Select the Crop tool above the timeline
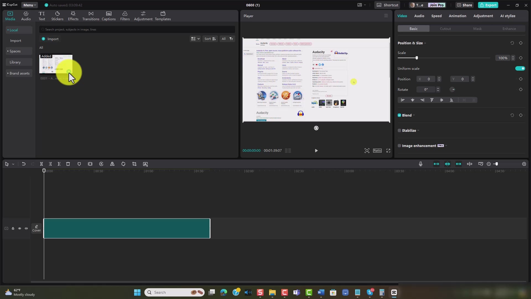The width and height of the screenshot is (531, 299). [x=134, y=164]
